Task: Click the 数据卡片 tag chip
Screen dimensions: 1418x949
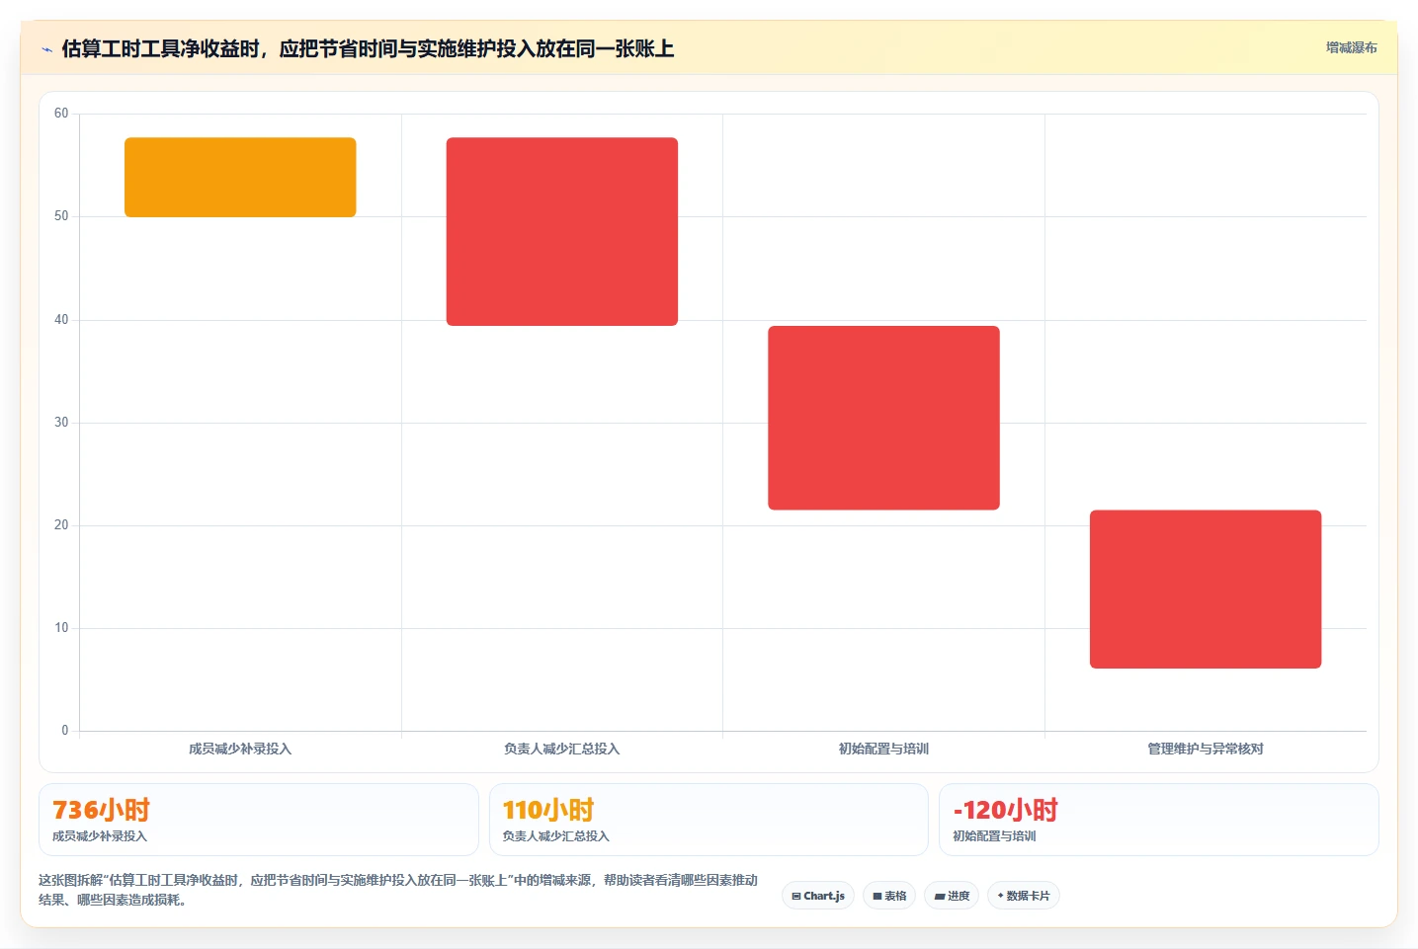Action: (x=1024, y=896)
